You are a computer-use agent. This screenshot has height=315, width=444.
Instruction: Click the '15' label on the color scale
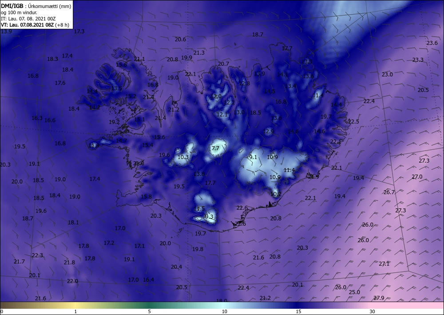coord(298,312)
